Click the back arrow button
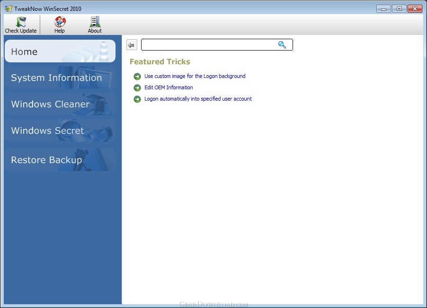427x308 pixels. pos(132,45)
